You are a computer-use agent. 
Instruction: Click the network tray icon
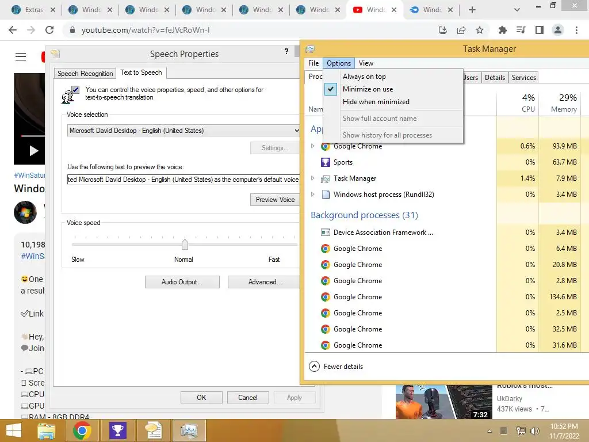click(521, 430)
